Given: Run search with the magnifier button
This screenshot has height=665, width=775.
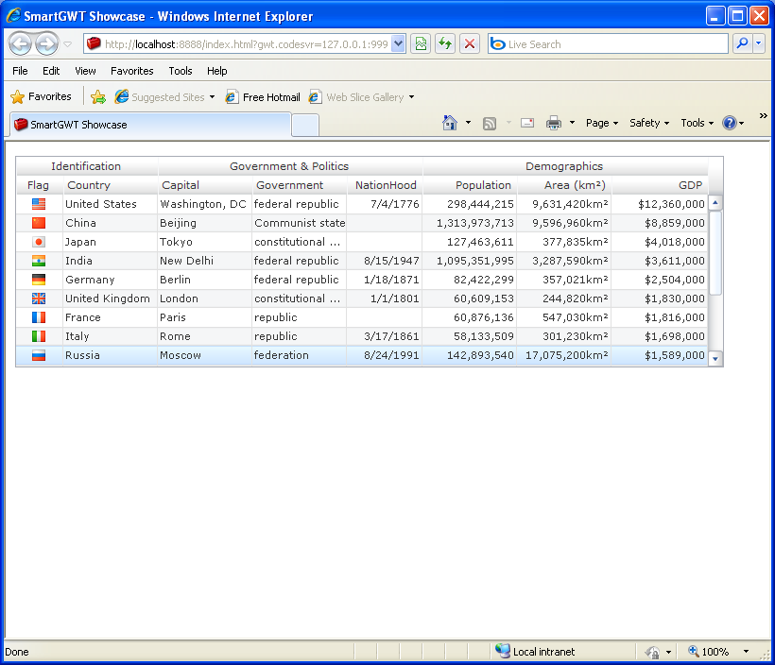Looking at the screenshot, I should pos(742,44).
